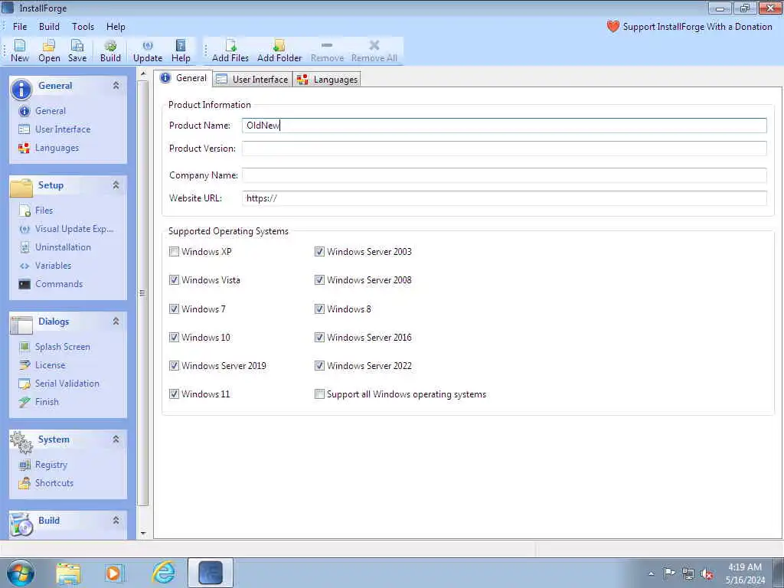The height and width of the screenshot is (588, 784).
Task: Click the Company Name input field
Action: 504,175
